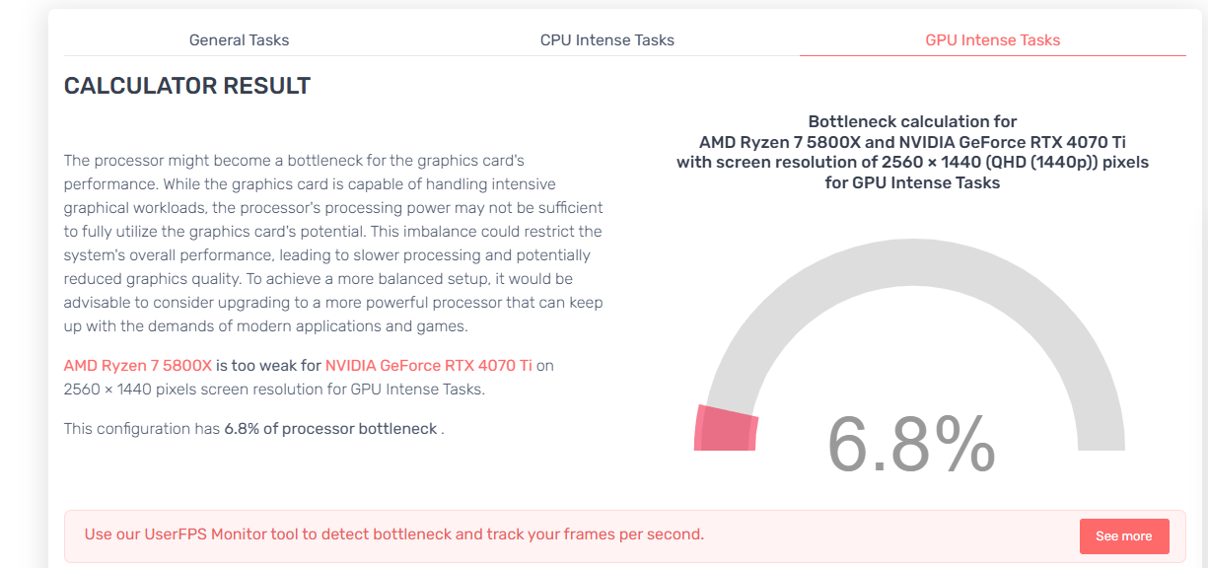Open the AMD Ryzen 7 5800X link

click(x=138, y=365)
